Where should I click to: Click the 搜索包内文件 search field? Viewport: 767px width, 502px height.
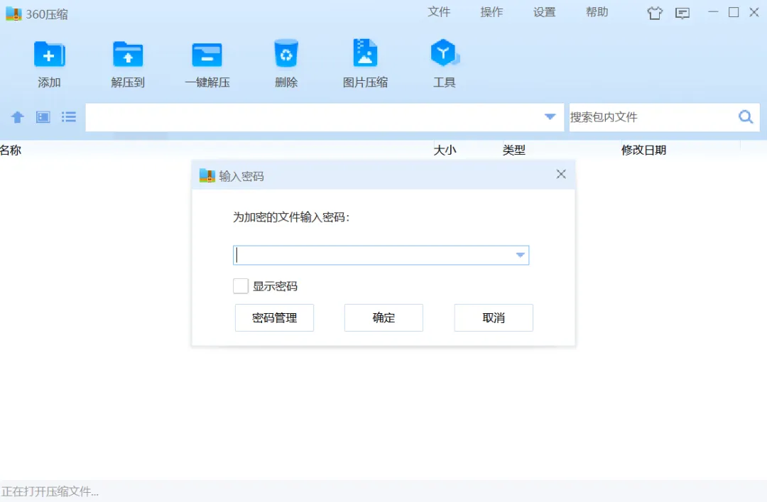click(639, 117)
